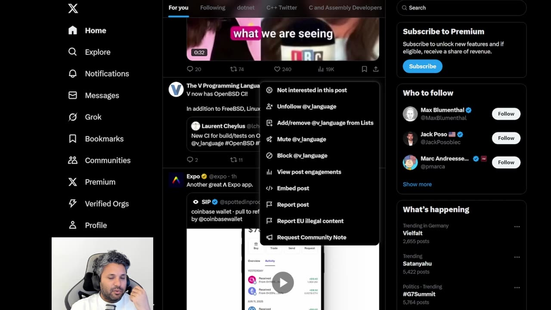Image resolution: width=551 pixels, height=310 pixels.
Task: Open the Satanyahu trending topic
Action: [417, 263]
